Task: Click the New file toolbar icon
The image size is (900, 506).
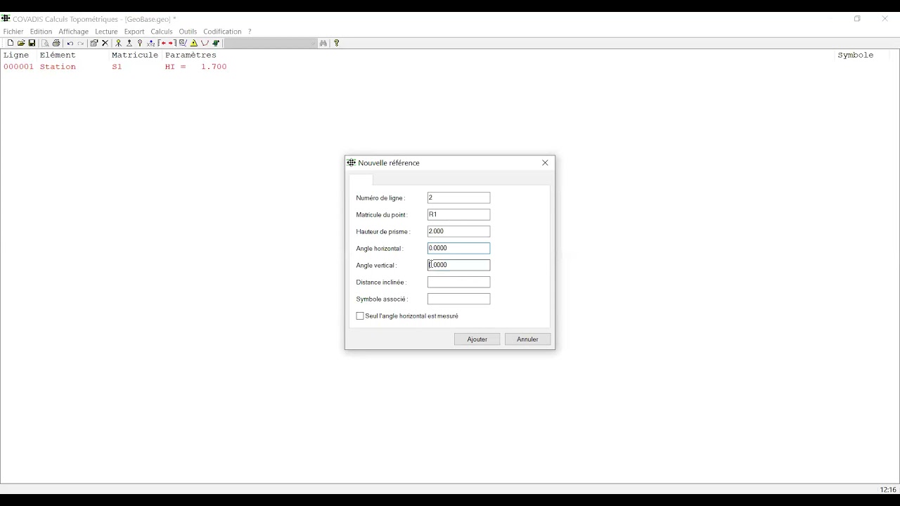Action: (x=11, y=43)
